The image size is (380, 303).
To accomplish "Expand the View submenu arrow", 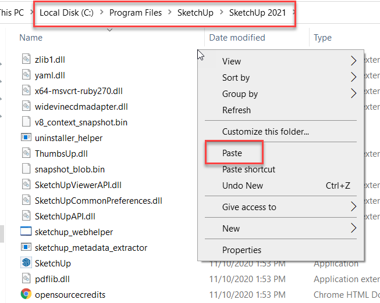I will pyautogui.click(x=353, y=61).
